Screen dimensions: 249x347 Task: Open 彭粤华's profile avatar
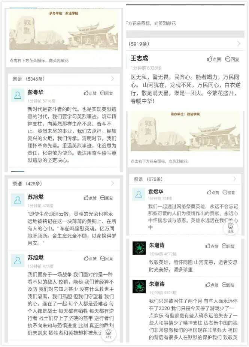(x=18, y=95)
